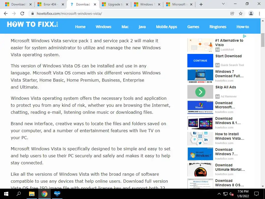Open the Action Center notifications
Screen dimensions: 265x199
pyautogui.click(x=256, y=194)
